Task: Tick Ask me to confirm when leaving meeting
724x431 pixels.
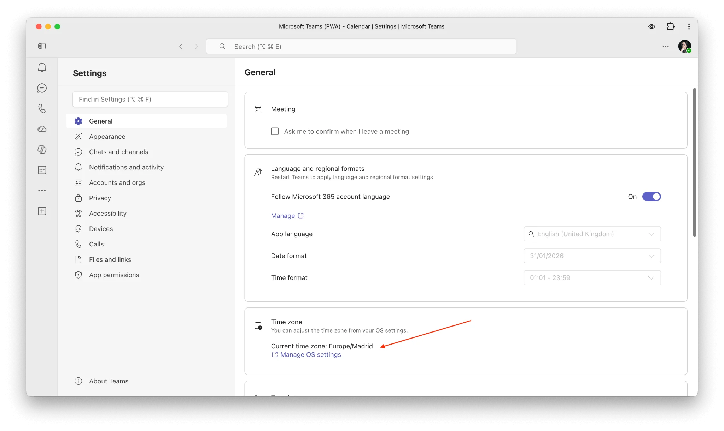Action: coord(275,131)
